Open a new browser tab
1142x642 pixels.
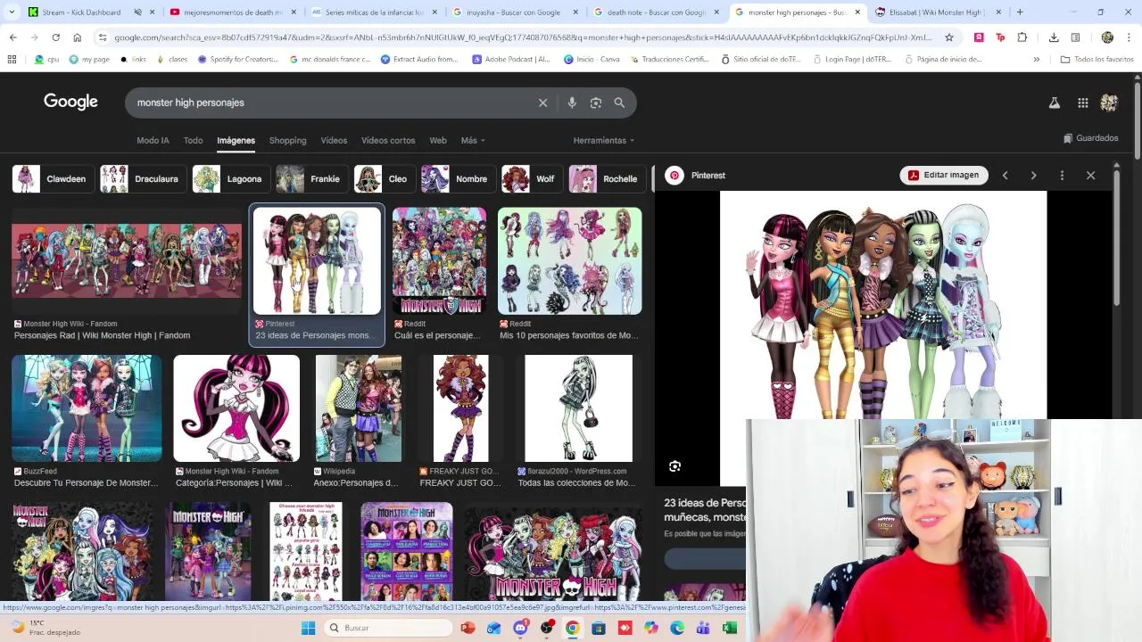pos(1020,12)
